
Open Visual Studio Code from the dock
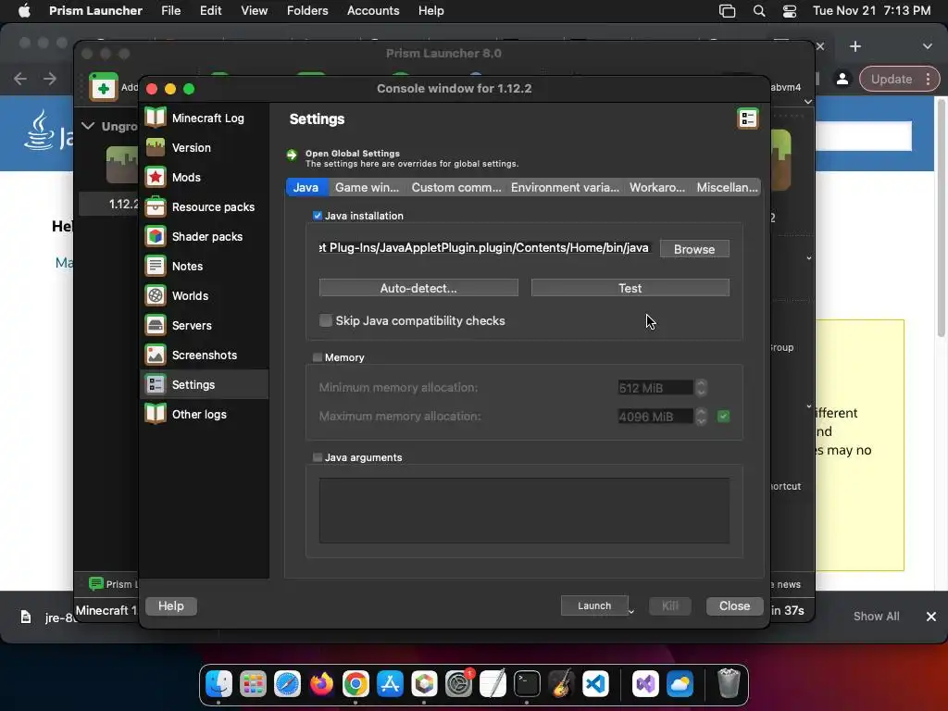tap(595, 684)
